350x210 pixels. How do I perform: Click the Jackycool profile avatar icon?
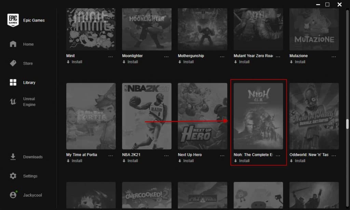click(13, 195)
